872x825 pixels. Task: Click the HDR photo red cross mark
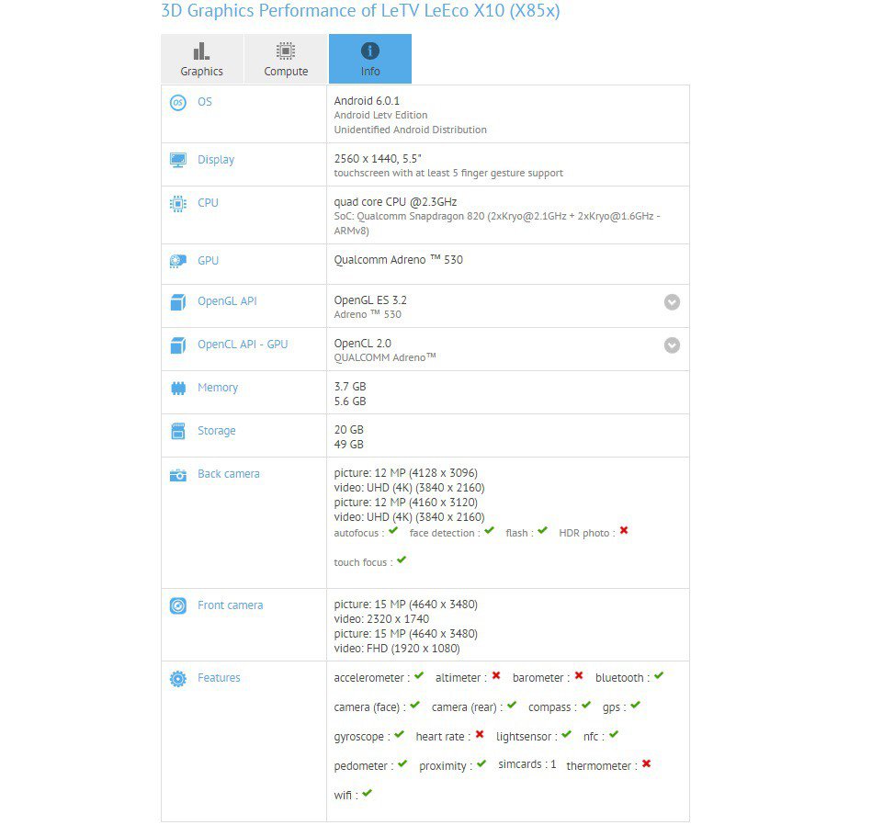pyautogui.click(x=624, y=531)
